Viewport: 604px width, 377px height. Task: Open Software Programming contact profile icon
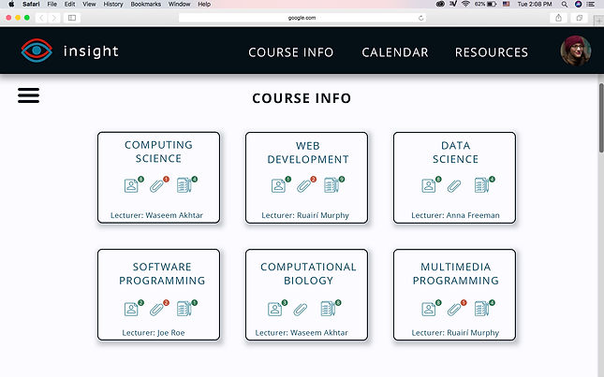pyautogui.click(x=131, y=310)
